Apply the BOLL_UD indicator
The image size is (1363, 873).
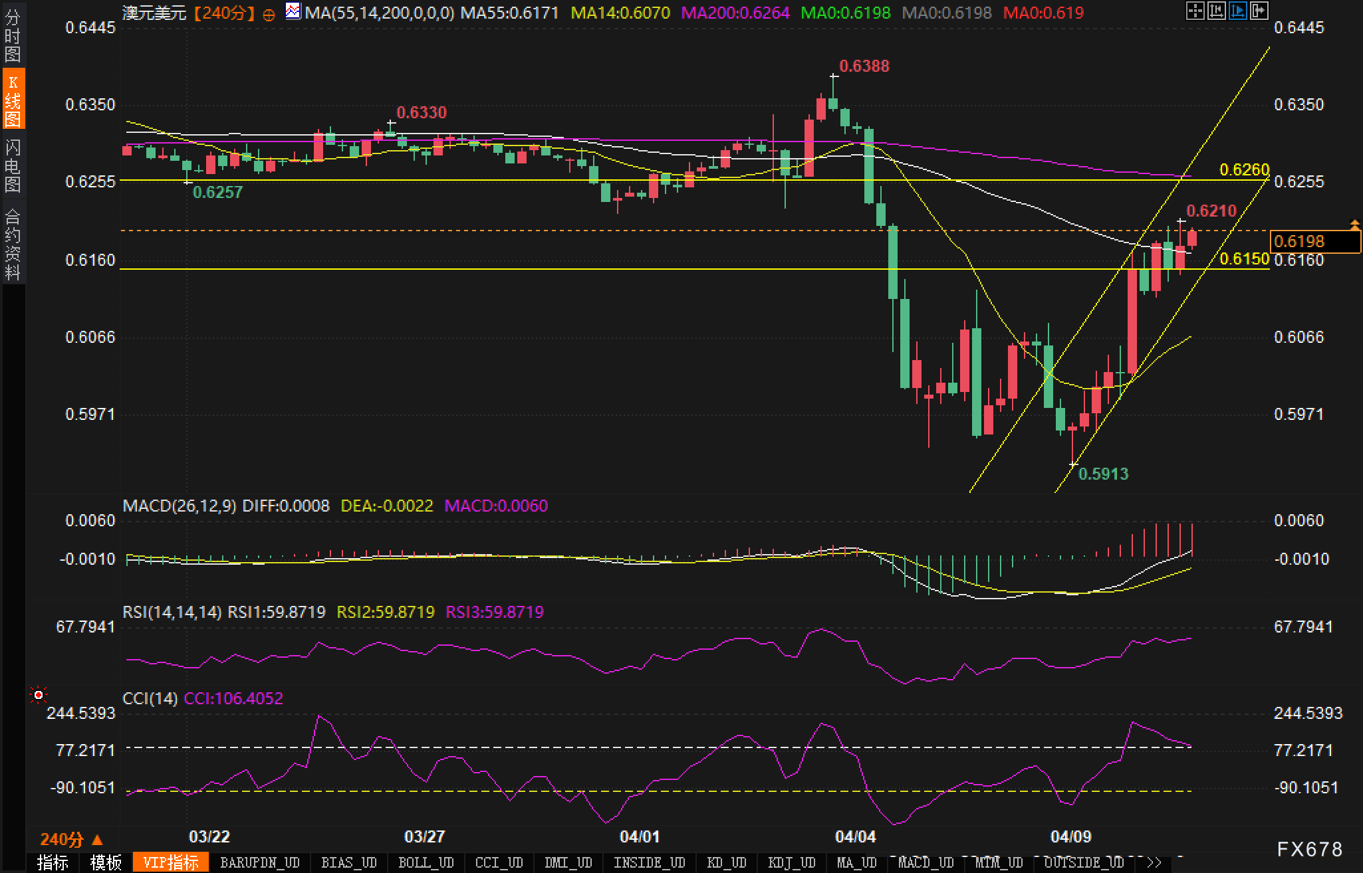coord(426,862)
